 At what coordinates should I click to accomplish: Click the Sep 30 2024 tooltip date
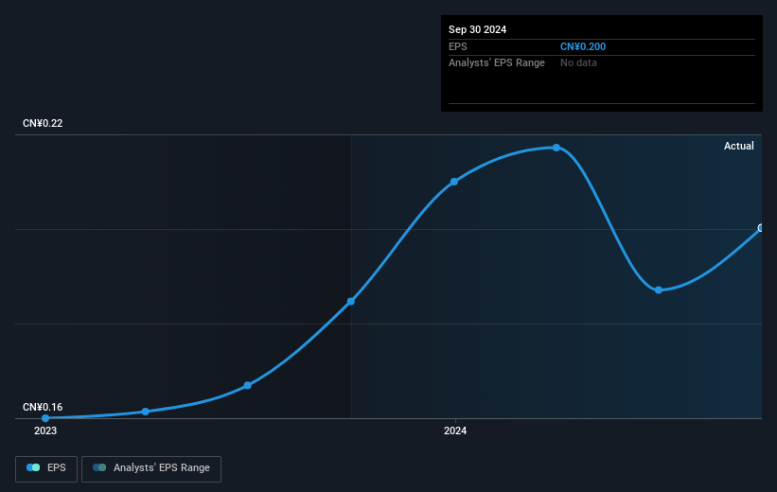pyautogui.click(x=477, y=29)
